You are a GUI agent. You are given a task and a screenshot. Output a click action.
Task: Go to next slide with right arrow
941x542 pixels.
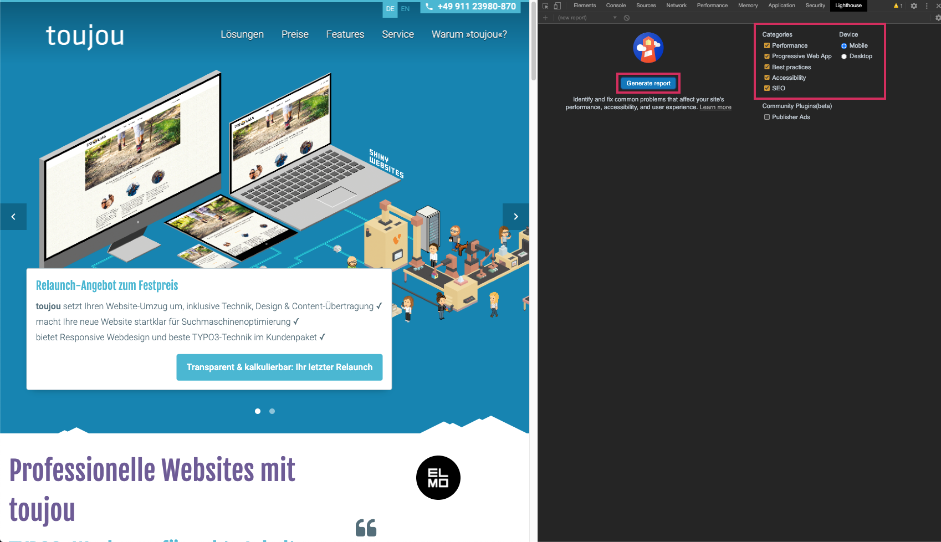point(516,217)
